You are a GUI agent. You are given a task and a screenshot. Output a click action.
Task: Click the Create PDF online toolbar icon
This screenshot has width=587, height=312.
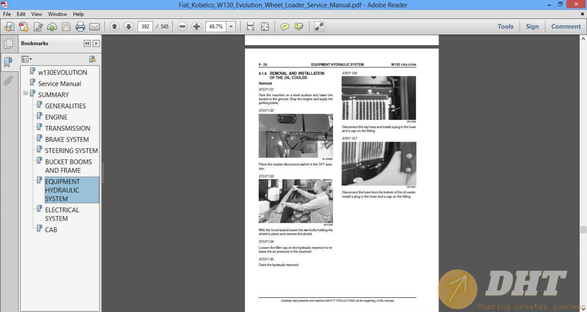click(9, 27)
